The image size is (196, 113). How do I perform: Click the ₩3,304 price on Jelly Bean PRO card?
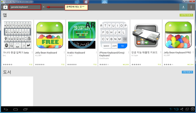(190, 65)
